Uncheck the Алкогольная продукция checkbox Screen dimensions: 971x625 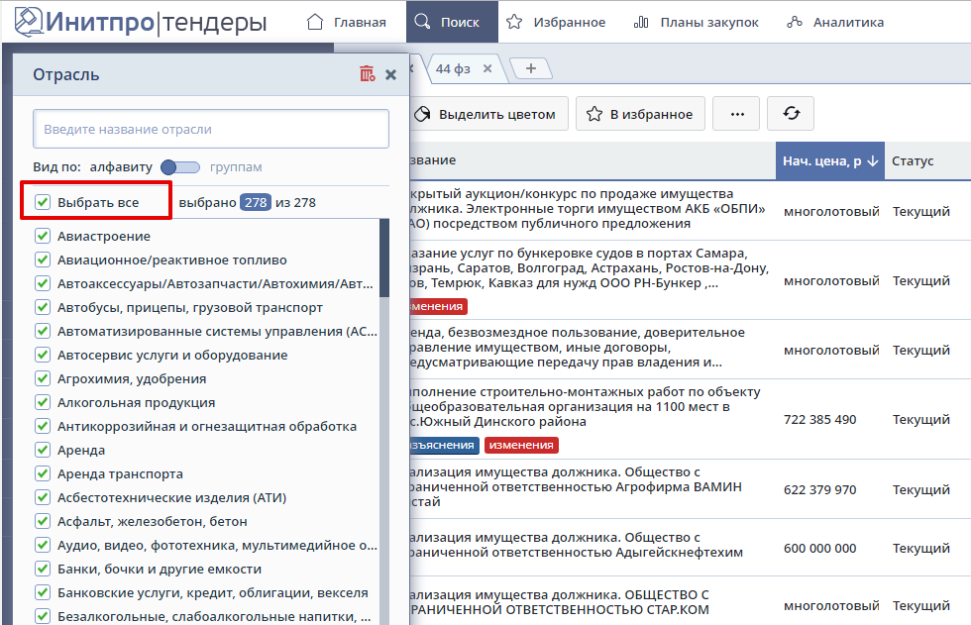[43, 402]
